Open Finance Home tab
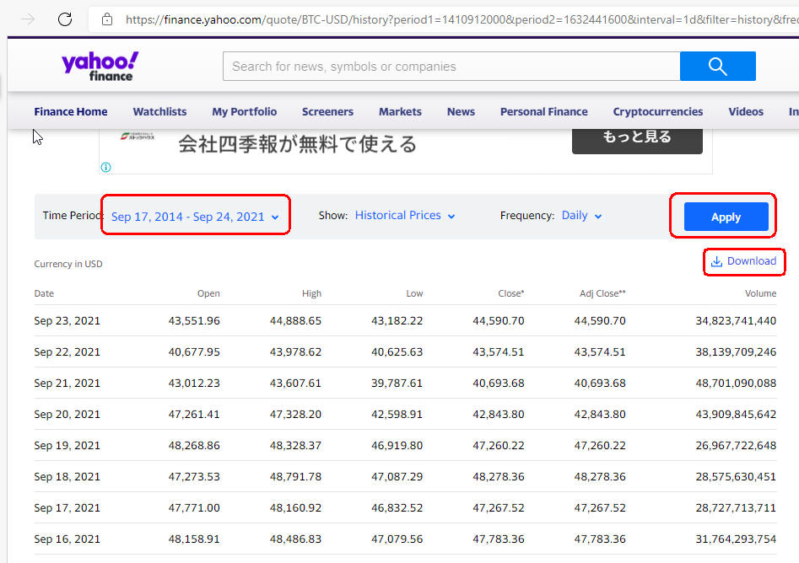 click(x=71, y=111)
